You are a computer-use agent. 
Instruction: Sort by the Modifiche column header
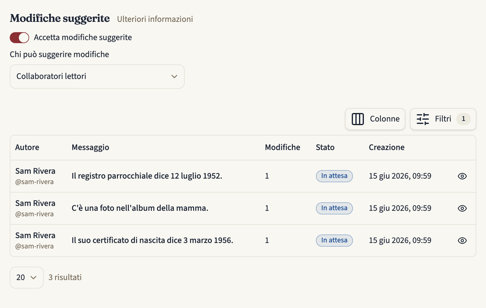click(282, 147)
